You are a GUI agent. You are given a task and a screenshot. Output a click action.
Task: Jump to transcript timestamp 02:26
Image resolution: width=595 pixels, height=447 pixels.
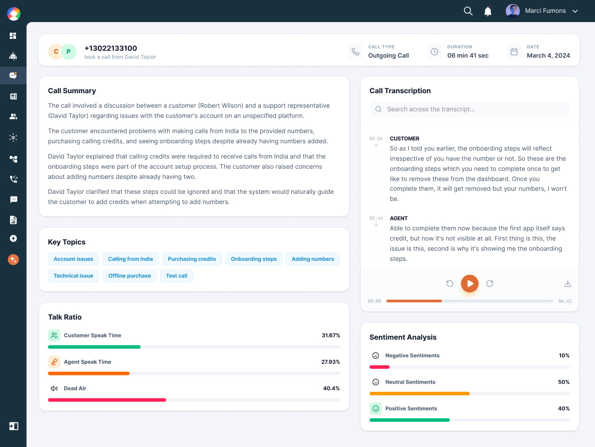(x=376, y=139)
